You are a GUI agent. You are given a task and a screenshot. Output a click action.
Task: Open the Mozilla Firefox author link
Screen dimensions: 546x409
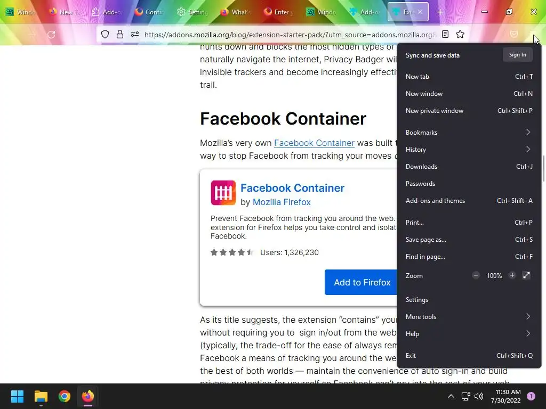click(282, 202)
